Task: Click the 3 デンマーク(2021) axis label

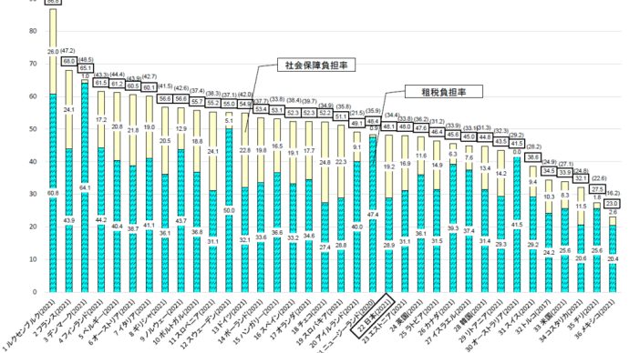Action: pyautogui.click(x=65, y=319)
